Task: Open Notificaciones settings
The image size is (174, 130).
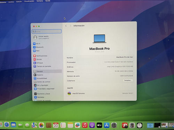Action: coord(40,56)
